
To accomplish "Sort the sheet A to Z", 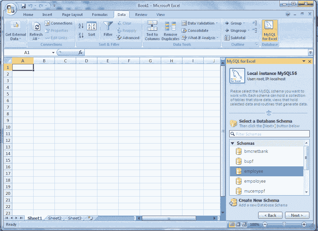I will [80, 26].
